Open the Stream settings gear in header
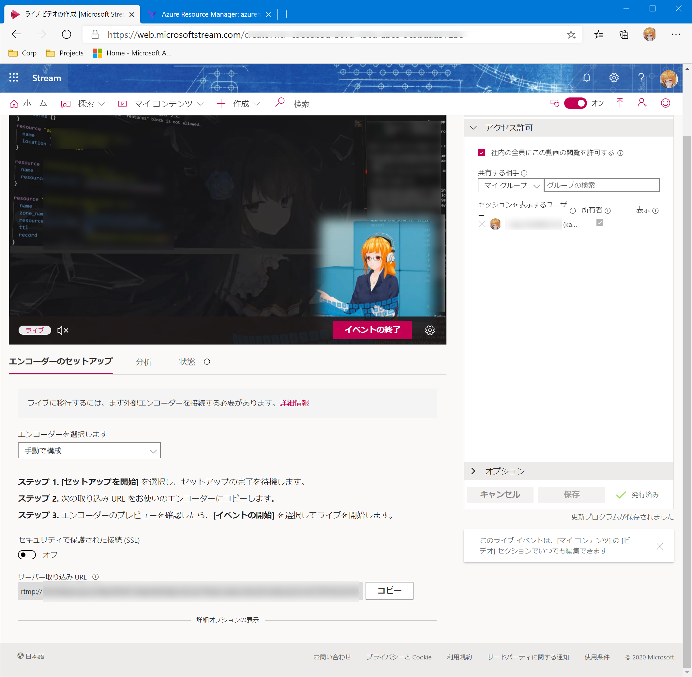692x677 pixels. click(614, 78)
